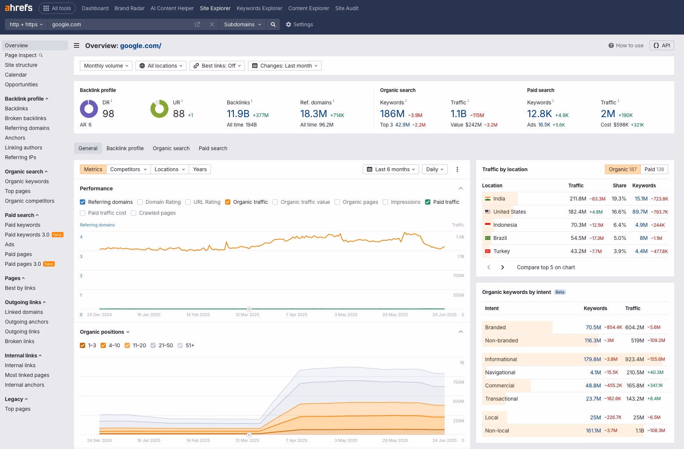This screenshot has height=449, width=684.
Task: Click the Brazil flag icon
Action: 488,238
